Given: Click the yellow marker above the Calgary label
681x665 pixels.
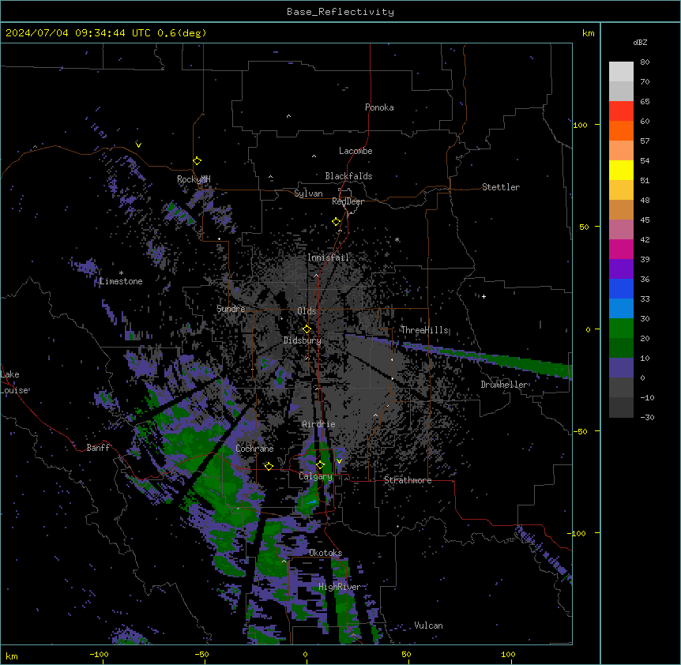Looking at the screenshot, I should tap(320, 465).
